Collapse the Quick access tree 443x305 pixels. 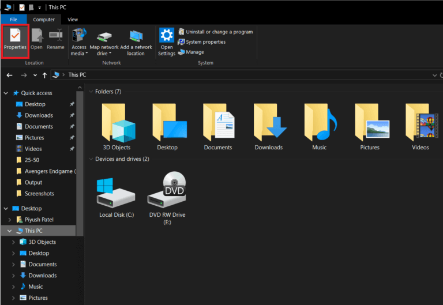click(6, 93)
